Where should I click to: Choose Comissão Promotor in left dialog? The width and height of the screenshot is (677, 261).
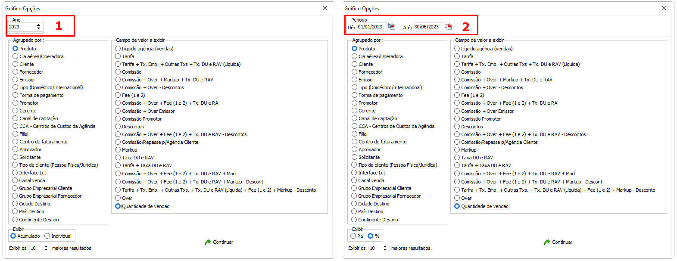coord(138,119)
